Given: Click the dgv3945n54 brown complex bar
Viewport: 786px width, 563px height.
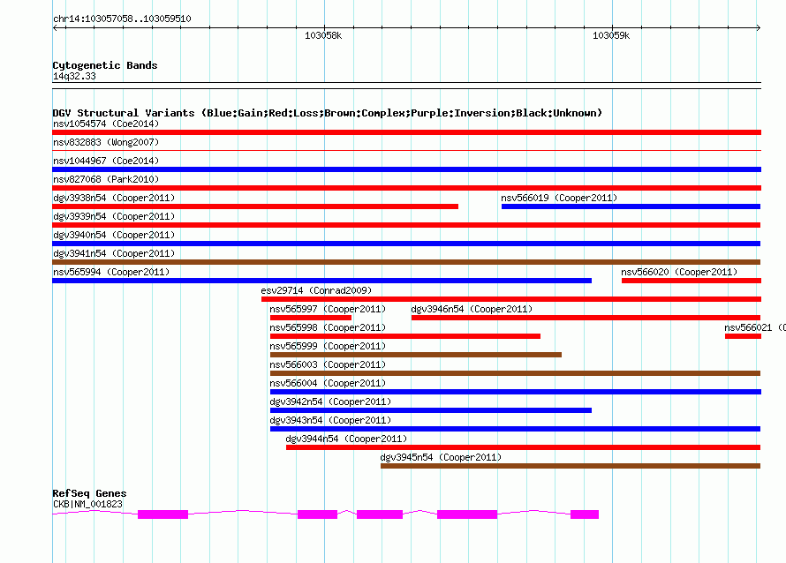Looking at the screenshot, I should click(571, 466).
